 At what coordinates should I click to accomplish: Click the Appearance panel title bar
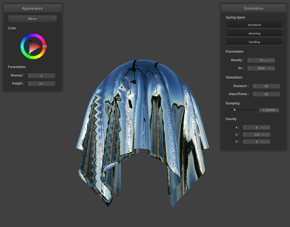point(32,8)
